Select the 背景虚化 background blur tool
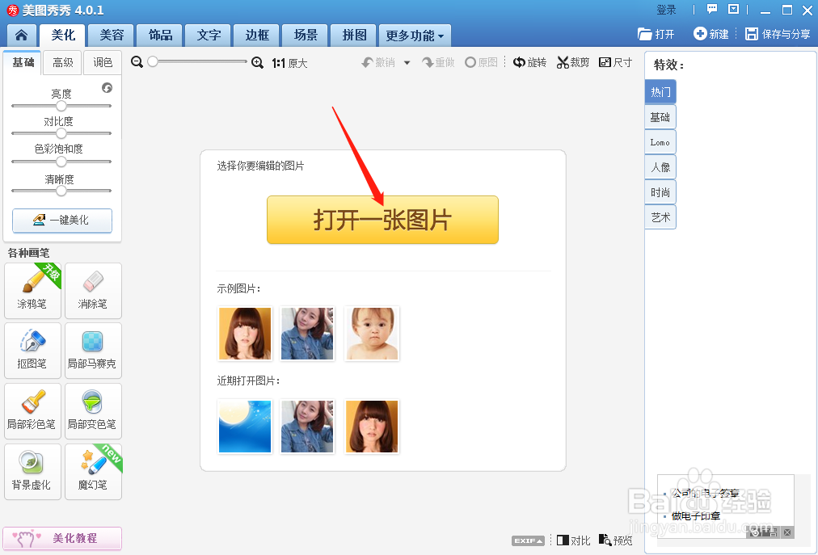Image resolution: width=818 pixels, height=555 pixels. click(32, 472)
